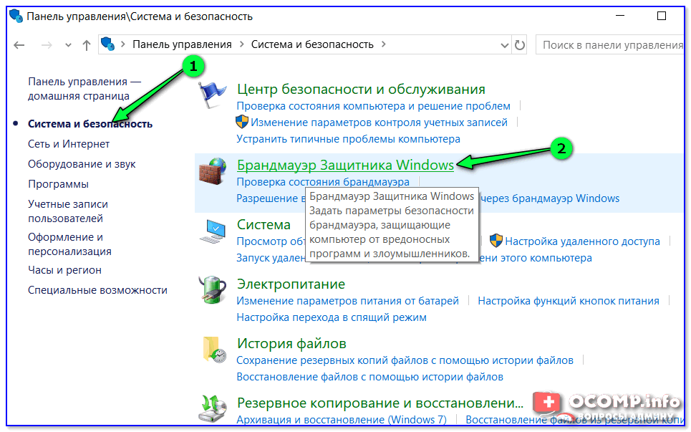This screenshot has width=691, height=432.
Task: Open Программы category
Action: click(x=58, y=184)
